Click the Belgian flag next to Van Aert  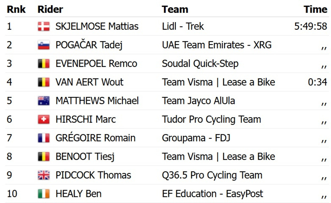click(x=44, y=82)
